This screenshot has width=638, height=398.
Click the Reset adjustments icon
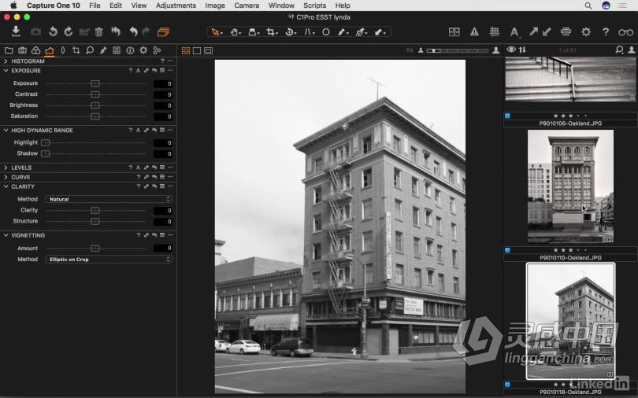coord(116,31)
